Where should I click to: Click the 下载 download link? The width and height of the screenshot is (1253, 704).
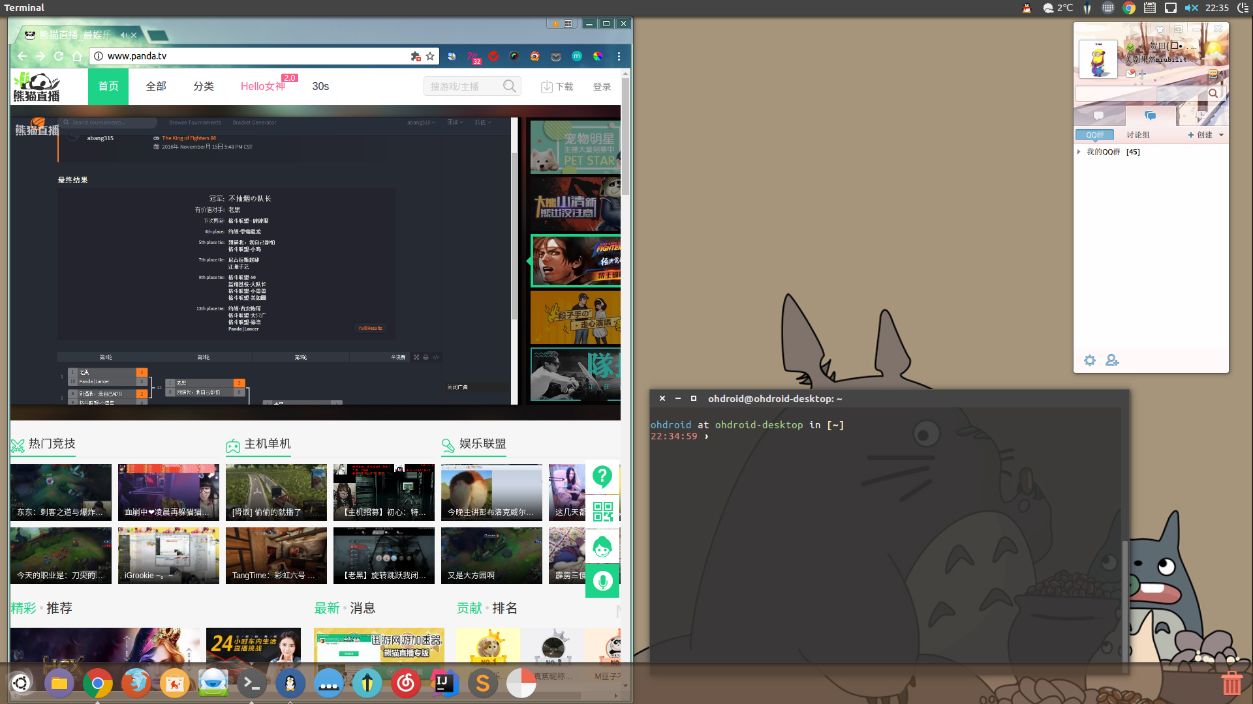point(557,87)
